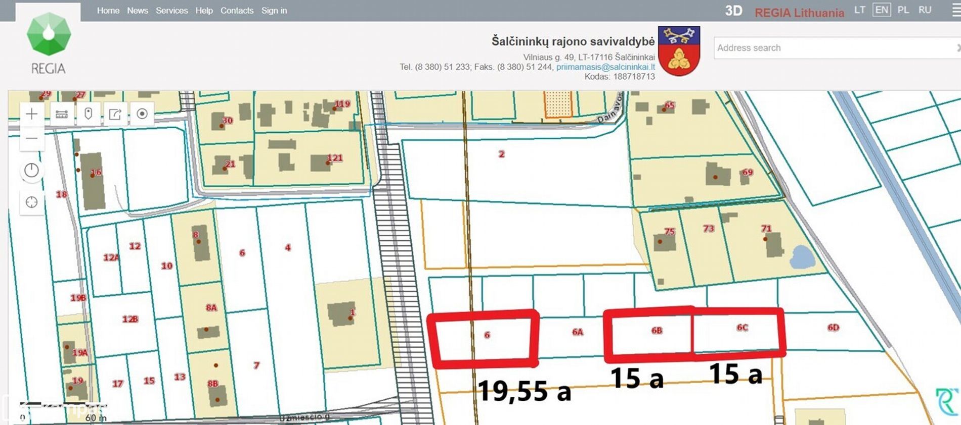
Task: Open the Contacts menu item
Action: click(x=237, y=11)
